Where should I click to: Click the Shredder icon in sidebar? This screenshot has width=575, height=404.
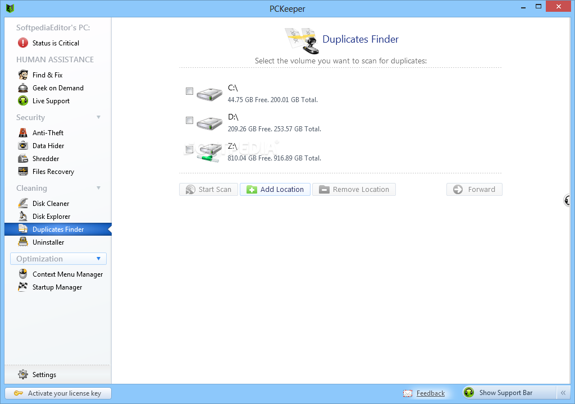click(x=23, y=158)
